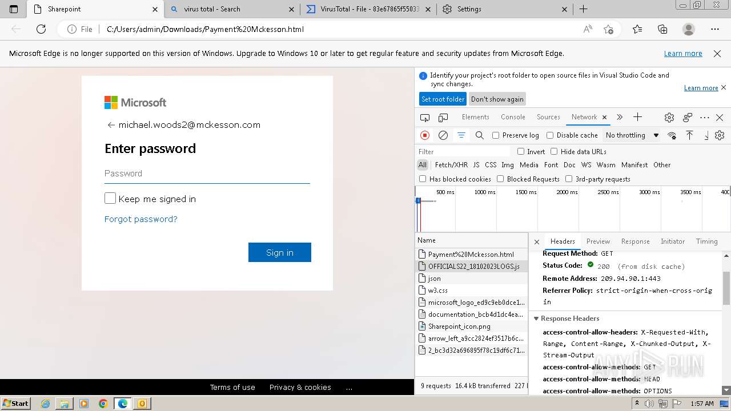The image size is (731, 411).
Task: Open network search magnifier
Action: point(480,135)
